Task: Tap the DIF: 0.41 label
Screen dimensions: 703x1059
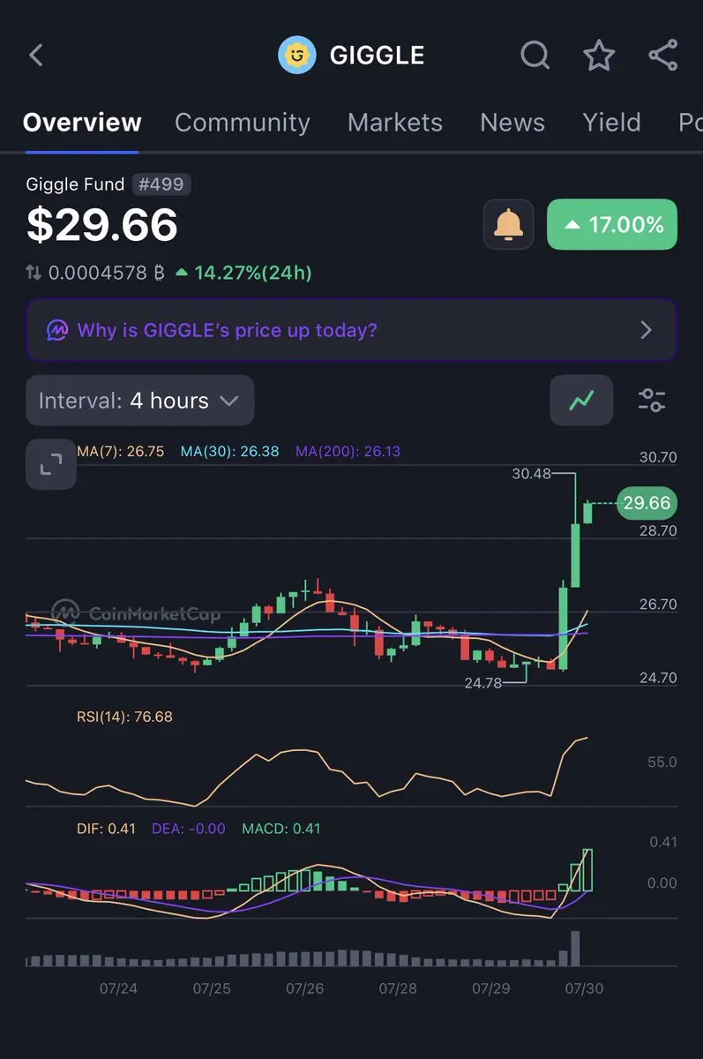Action: pos(106,829)
